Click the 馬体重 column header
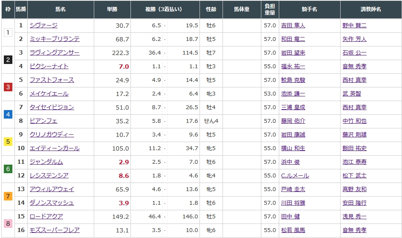This screenshot has height=238, width=402. pos(242,9)
